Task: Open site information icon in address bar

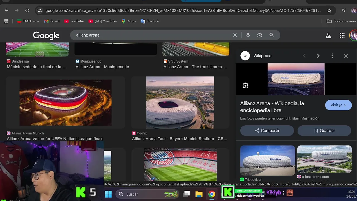Action: click(40, 11)
